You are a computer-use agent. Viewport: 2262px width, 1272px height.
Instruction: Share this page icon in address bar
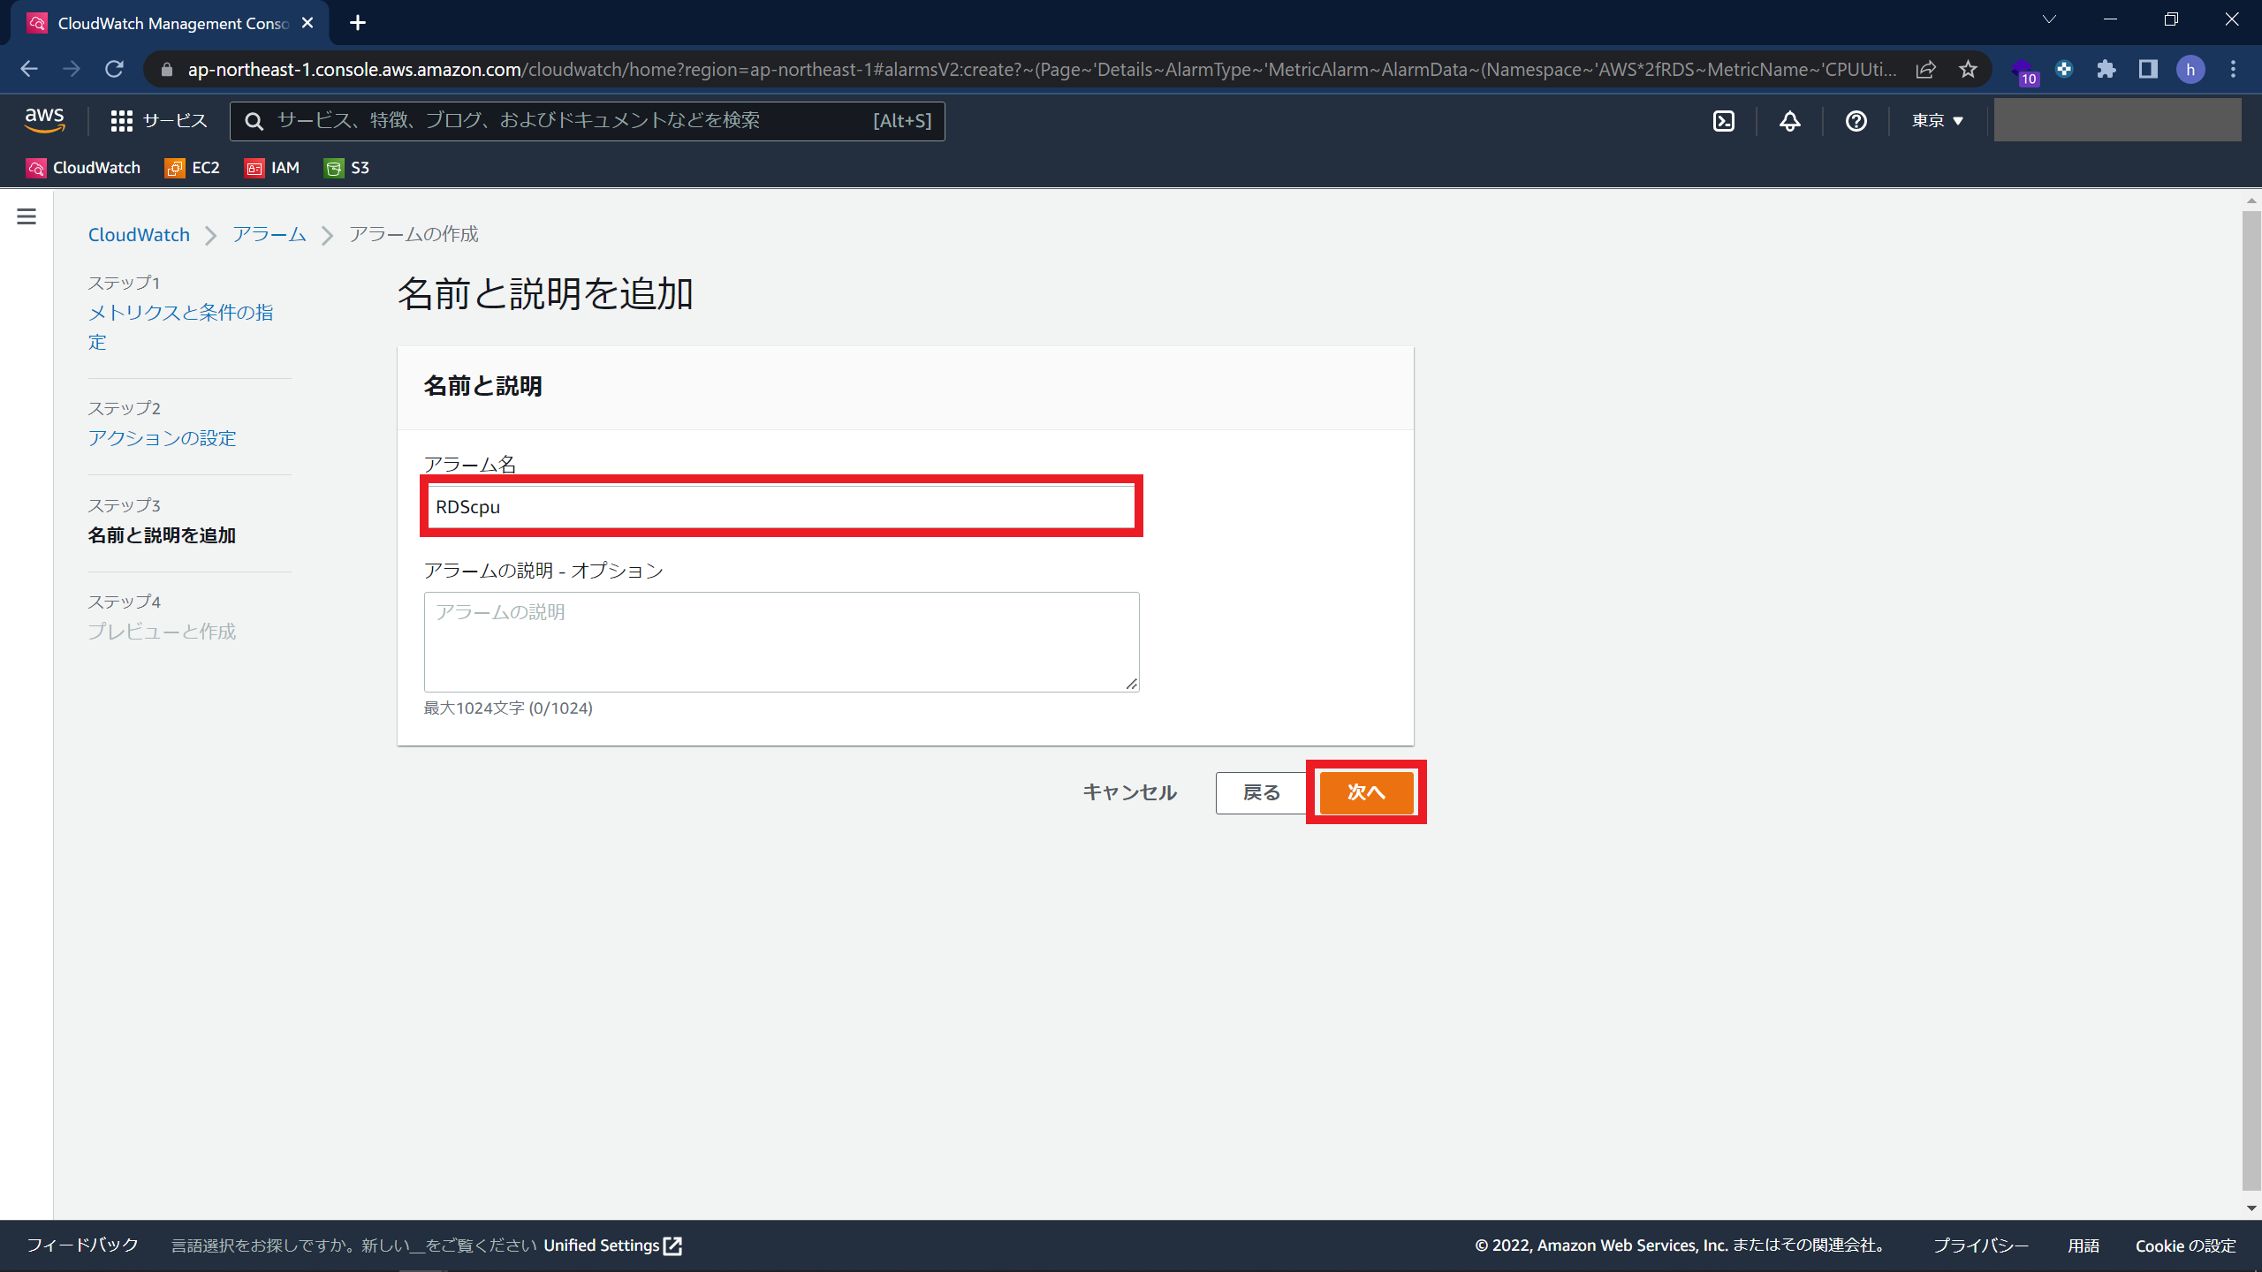[1925, 69]
